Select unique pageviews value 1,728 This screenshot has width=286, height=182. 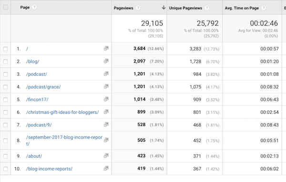click(x=195, y=62)
